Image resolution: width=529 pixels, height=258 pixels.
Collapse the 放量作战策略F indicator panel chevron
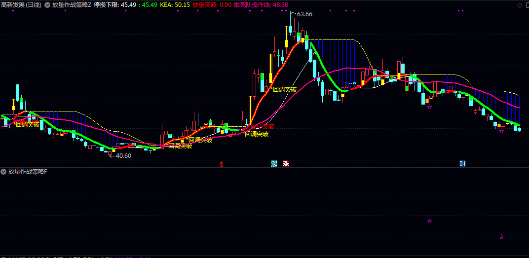click(x=4, y=172)
